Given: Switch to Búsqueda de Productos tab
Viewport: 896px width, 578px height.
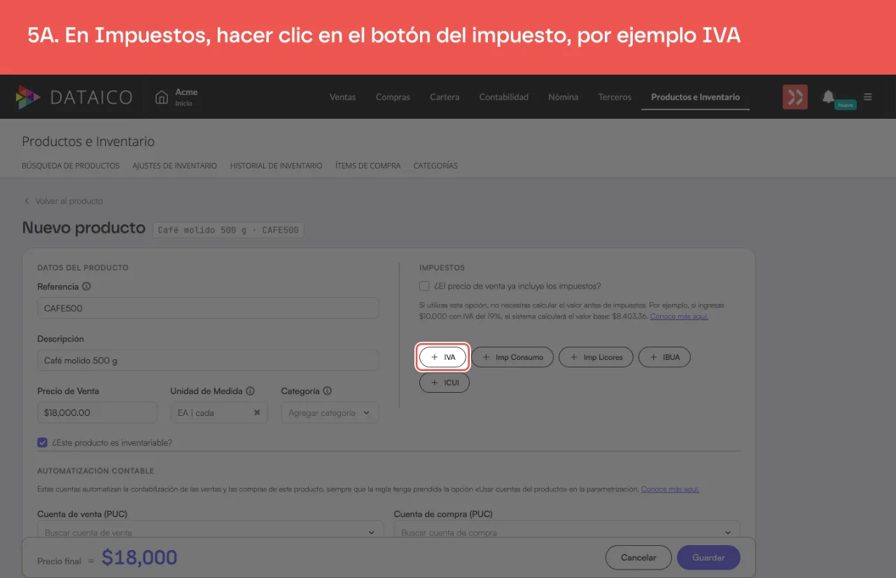Looking at the screenshot, I should (x=71, y=166).
